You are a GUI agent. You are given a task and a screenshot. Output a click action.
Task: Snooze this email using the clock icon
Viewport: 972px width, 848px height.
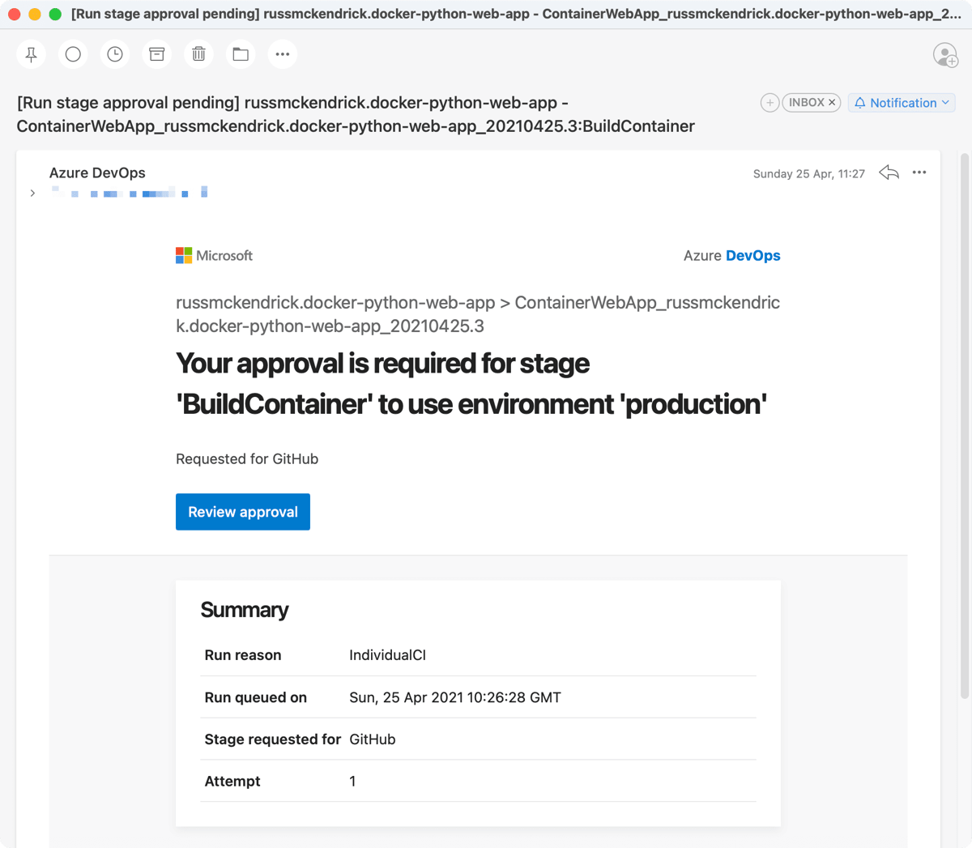pos(114,54)
